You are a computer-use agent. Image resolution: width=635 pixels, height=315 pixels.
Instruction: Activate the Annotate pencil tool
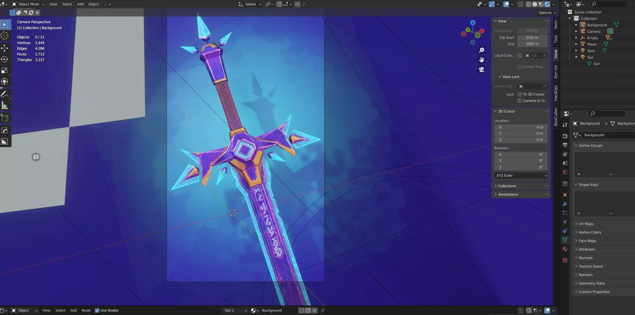pyautogui.click(x=5, y=94)
